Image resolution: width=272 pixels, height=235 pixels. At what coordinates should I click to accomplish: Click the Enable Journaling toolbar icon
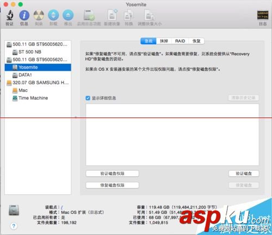tap(89, 15)
